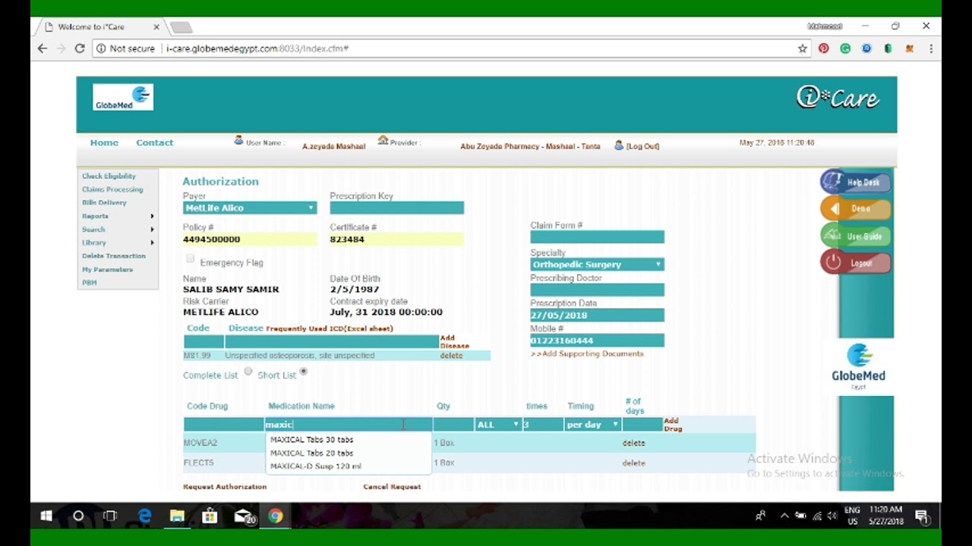Open the Contact menu item
Viewport: 972px width, 546px height.
155,143
